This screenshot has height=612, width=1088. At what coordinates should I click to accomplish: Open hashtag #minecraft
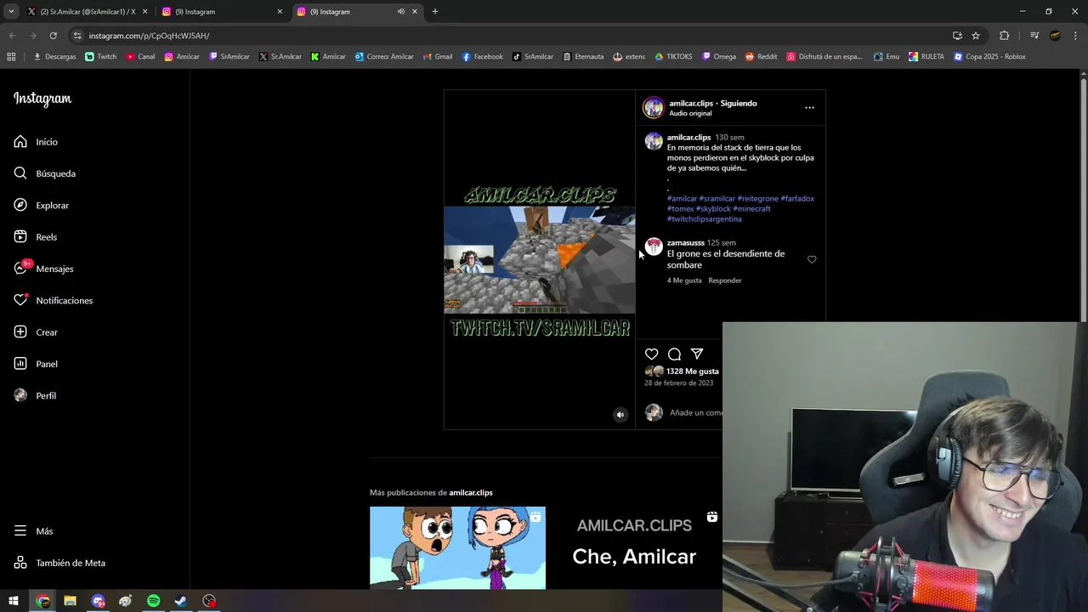point(752,208)
